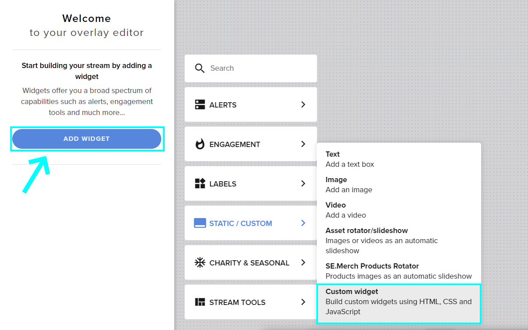Open the Labels submenu chevron

tap(303, 183)
